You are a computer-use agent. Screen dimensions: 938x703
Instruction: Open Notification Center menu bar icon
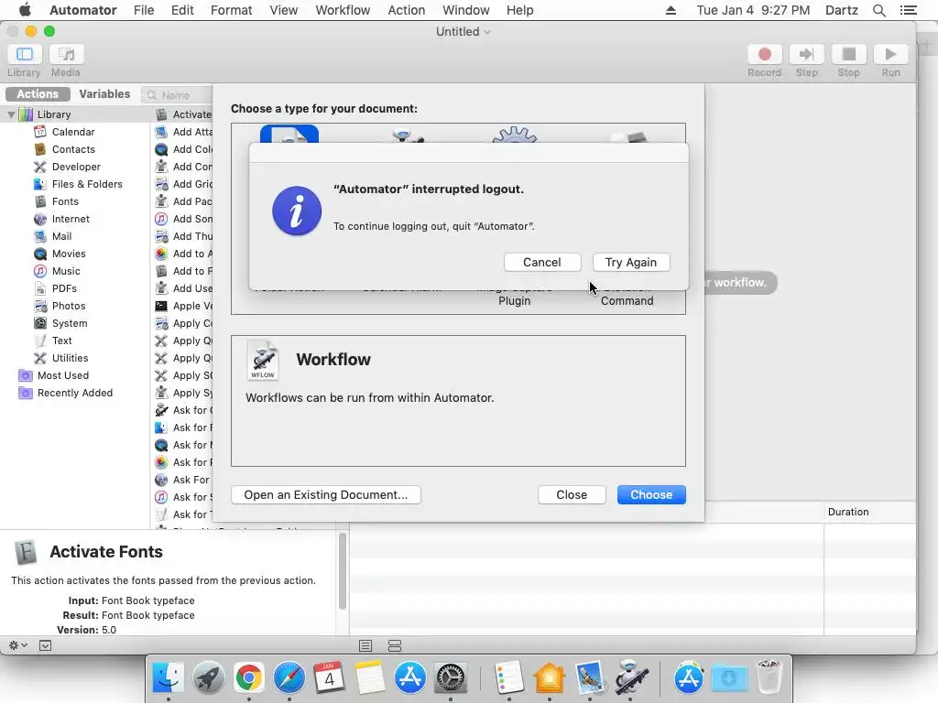pos(908,10)
